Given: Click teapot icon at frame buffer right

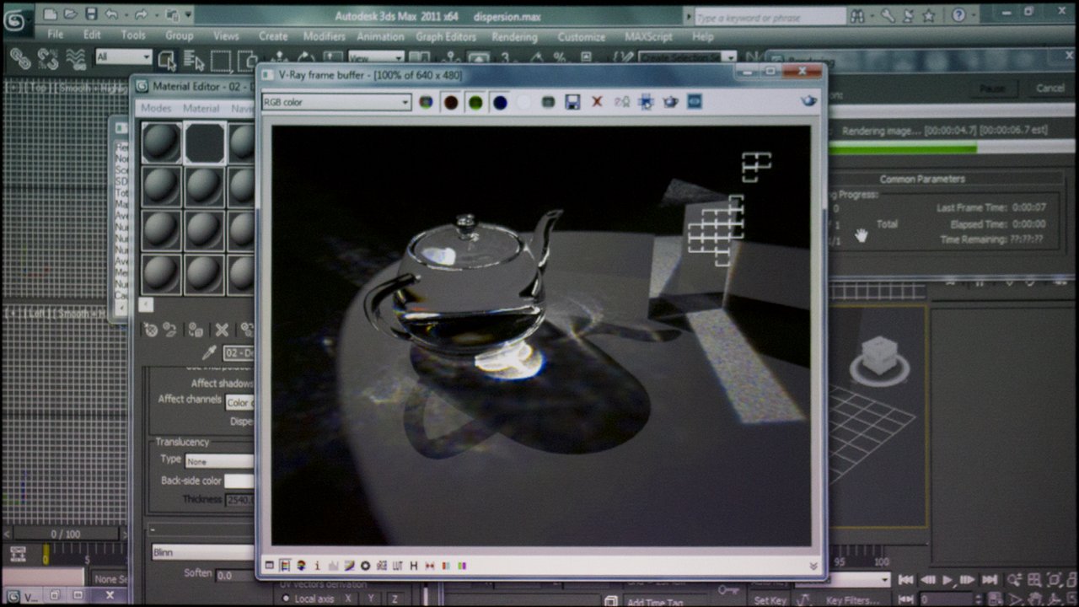Looking at the screenshot, I should click(x=808, y=101).
